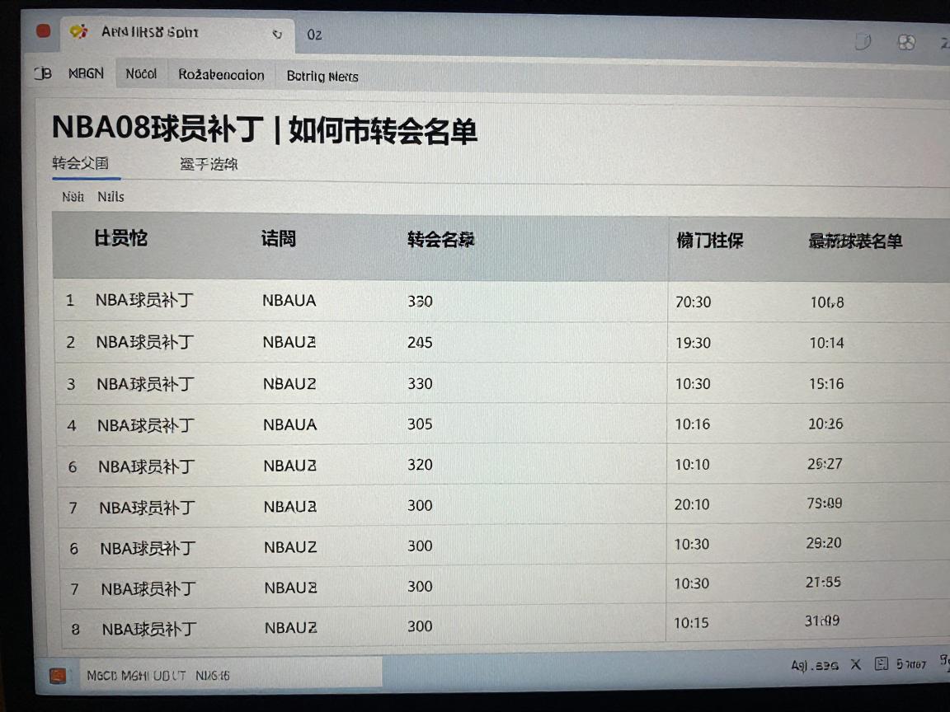The width and height of the screenshot is (950, 712).
Task: Click the JB icon left of the menu bar
Action: [x=43, y=73]
